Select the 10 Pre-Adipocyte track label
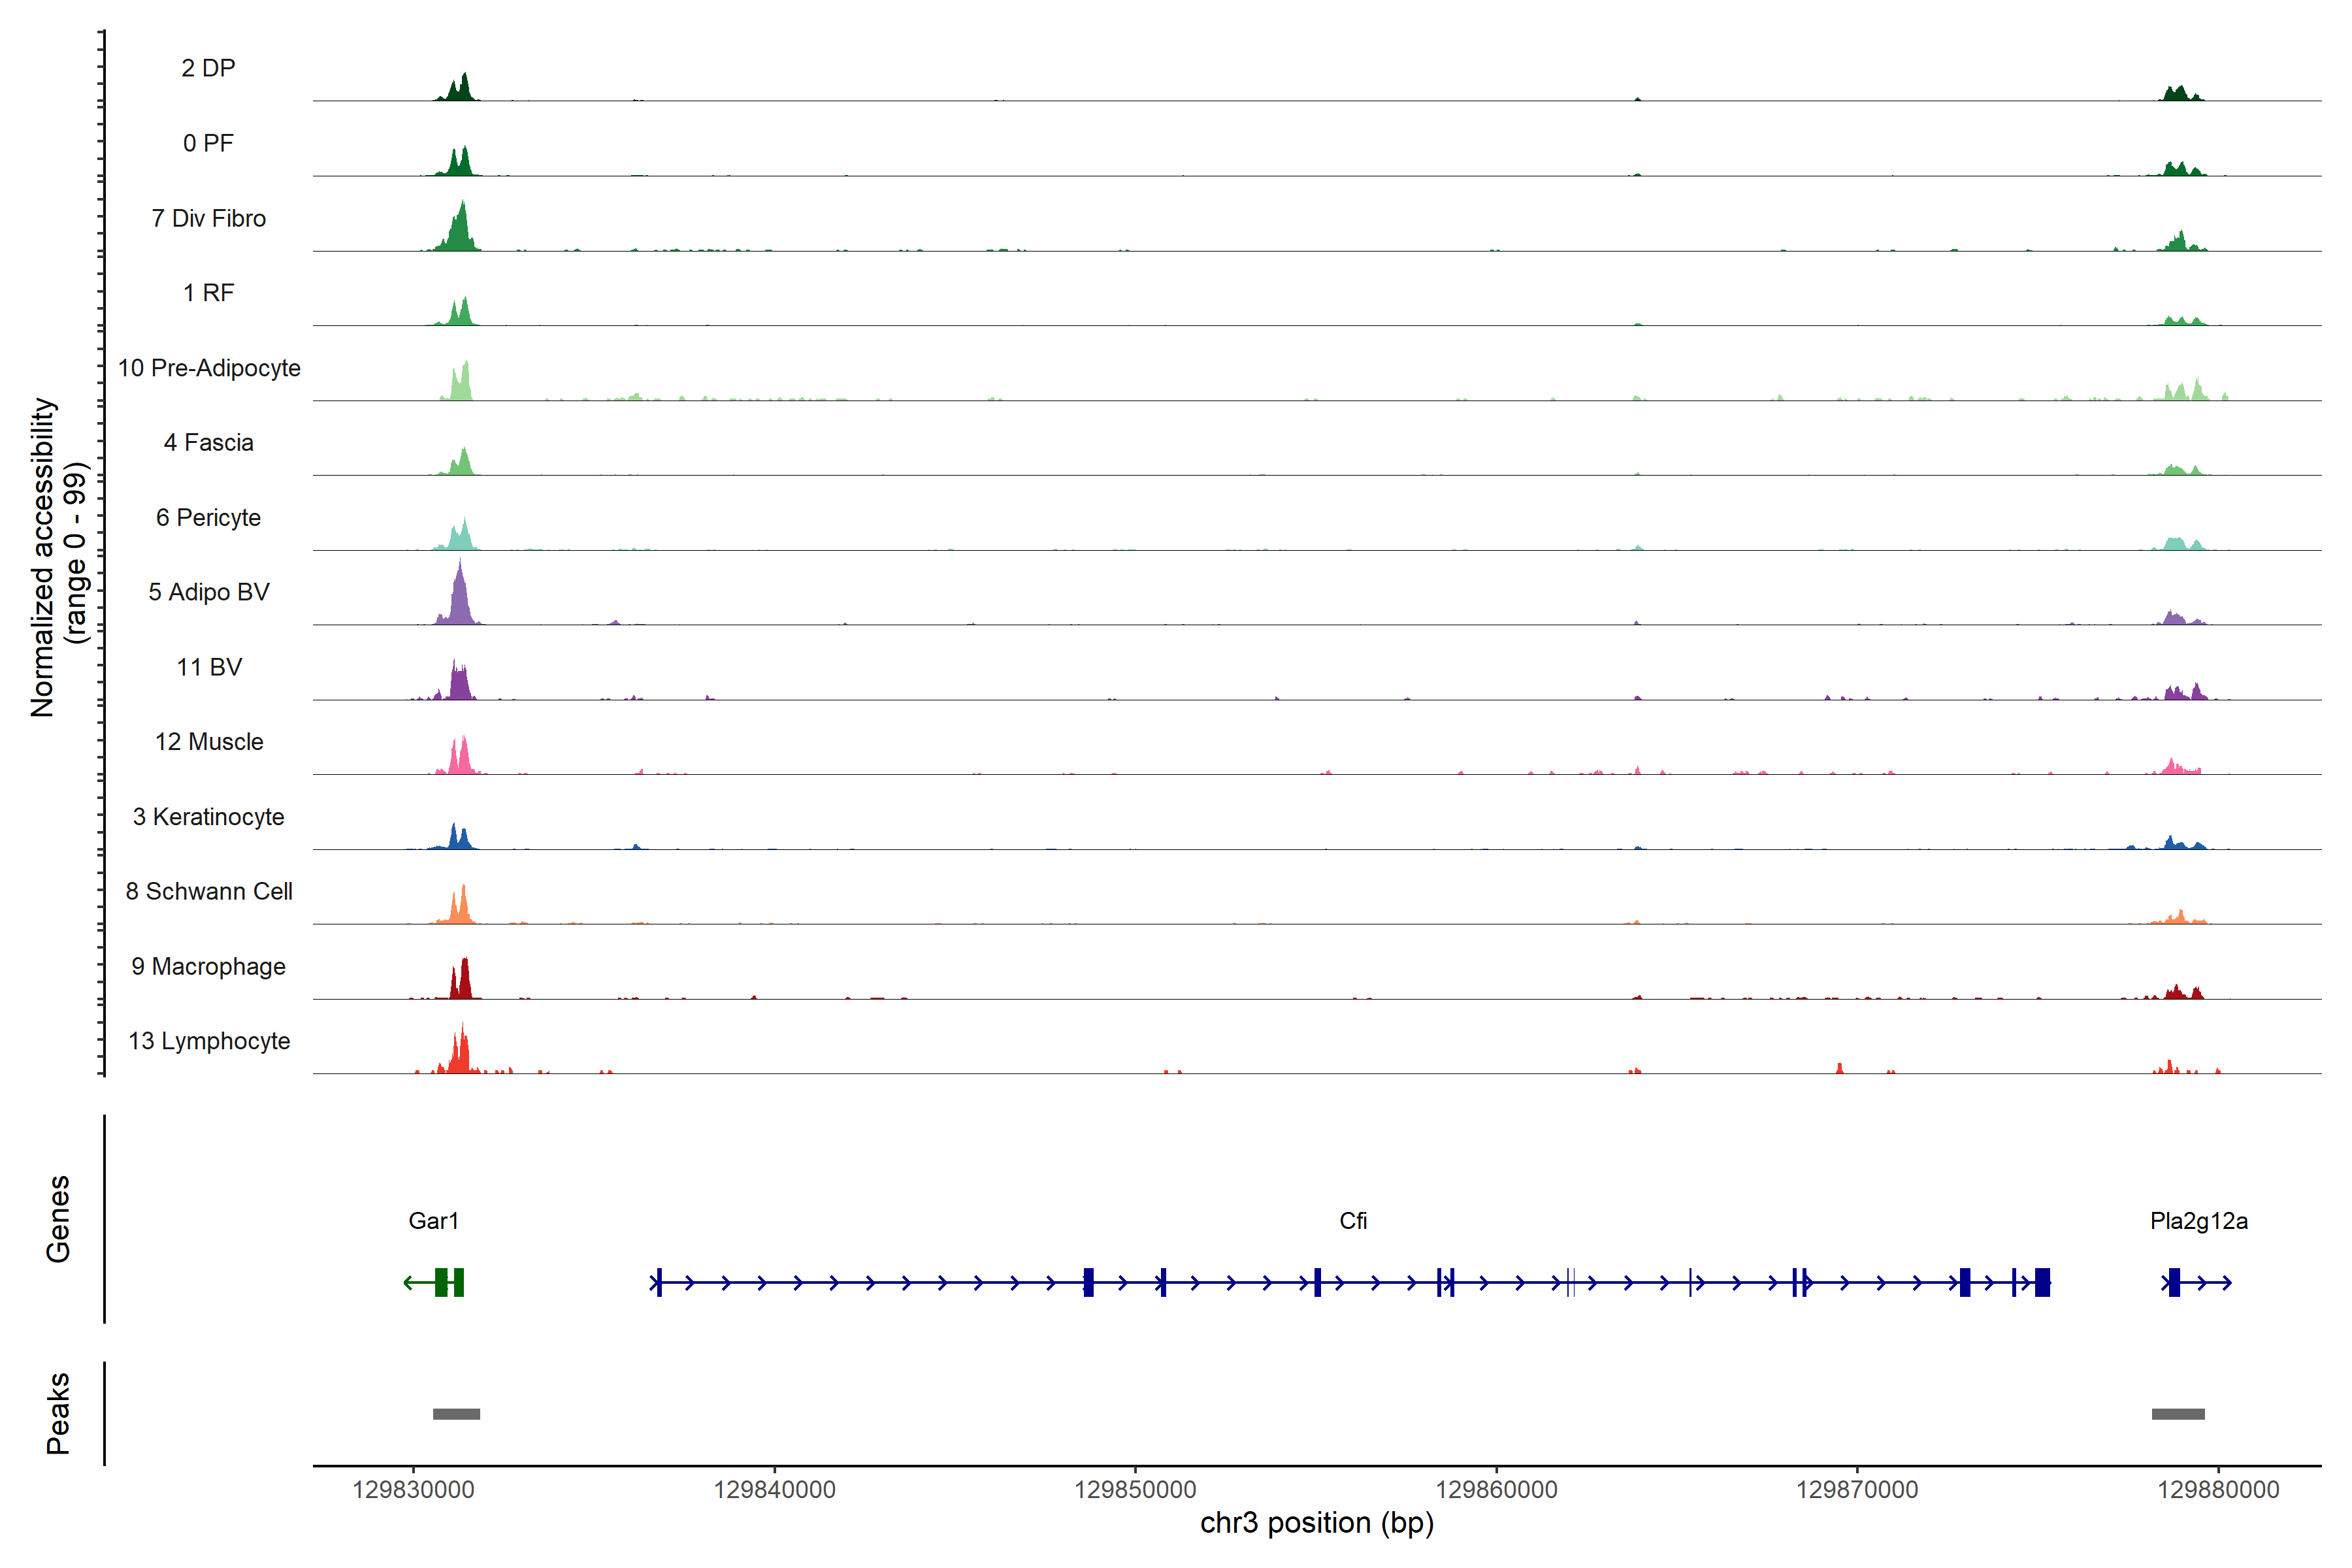The height and width of the screenshot is (1568, 2352). [x=209, y=368]
